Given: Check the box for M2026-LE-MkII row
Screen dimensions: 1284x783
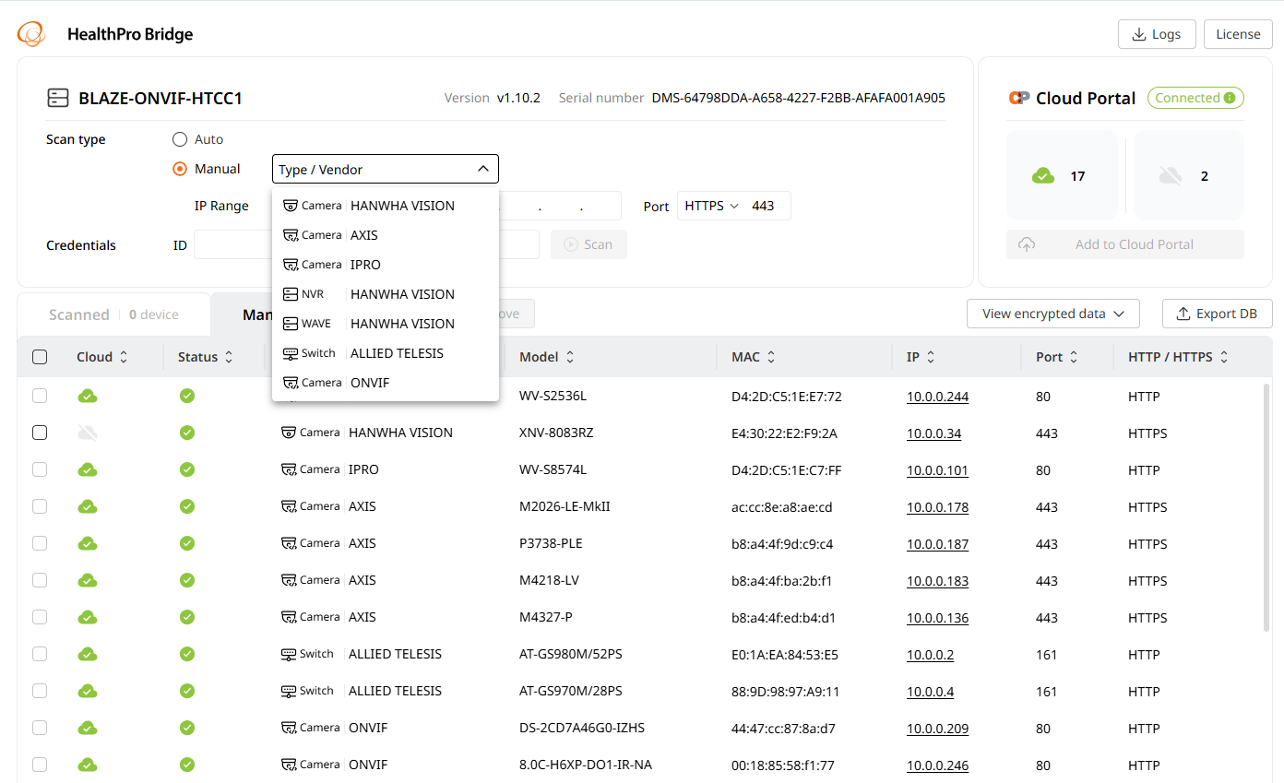Looking at the screenshot, I should tap(40, 506).
